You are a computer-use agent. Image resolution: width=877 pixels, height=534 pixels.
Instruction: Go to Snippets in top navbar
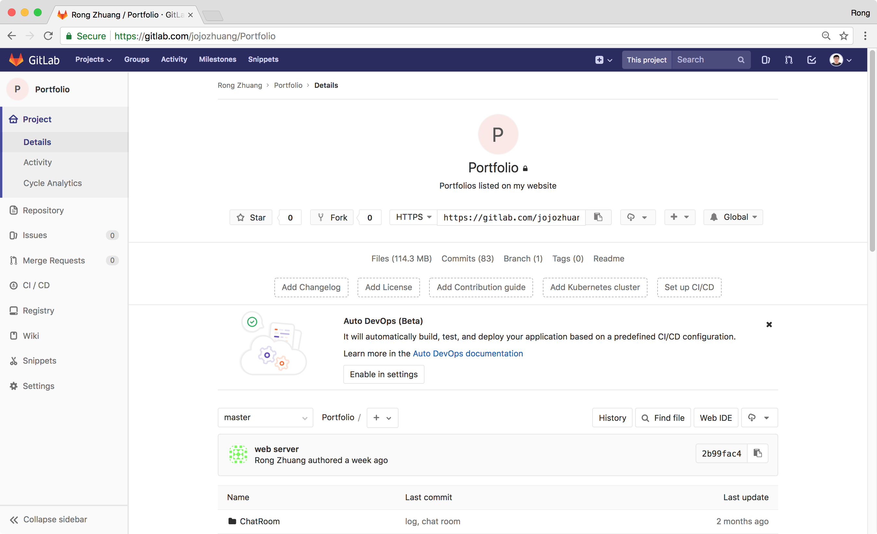point(263,60)
